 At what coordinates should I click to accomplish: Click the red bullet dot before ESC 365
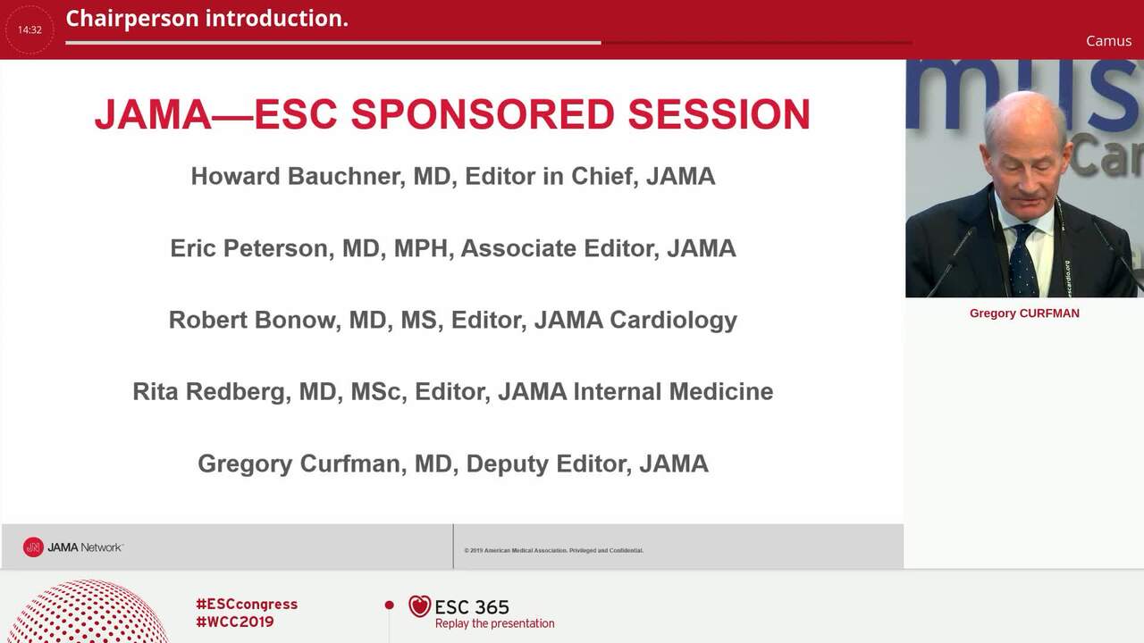coord(389,605)
